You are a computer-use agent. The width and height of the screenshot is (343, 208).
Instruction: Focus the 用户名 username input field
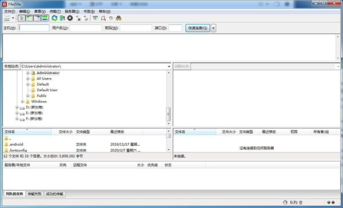tap(86, 28)
